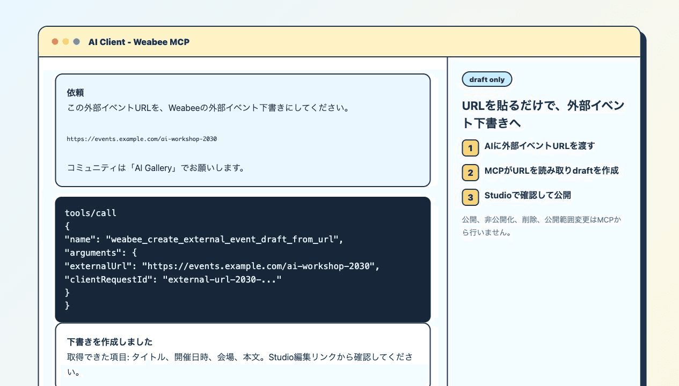Click the yellow window dot

click(x=65, y=42)
